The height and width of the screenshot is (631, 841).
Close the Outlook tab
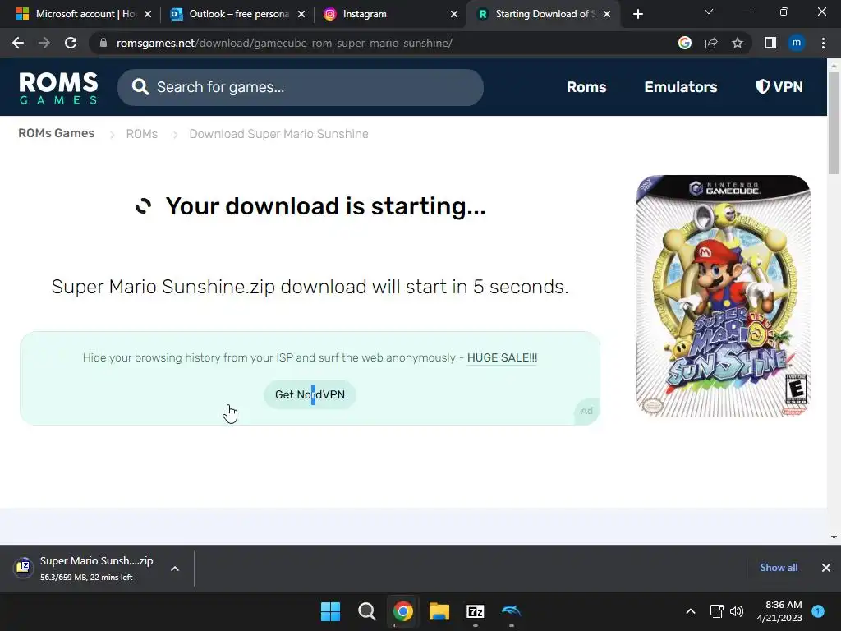coord(301,14)
